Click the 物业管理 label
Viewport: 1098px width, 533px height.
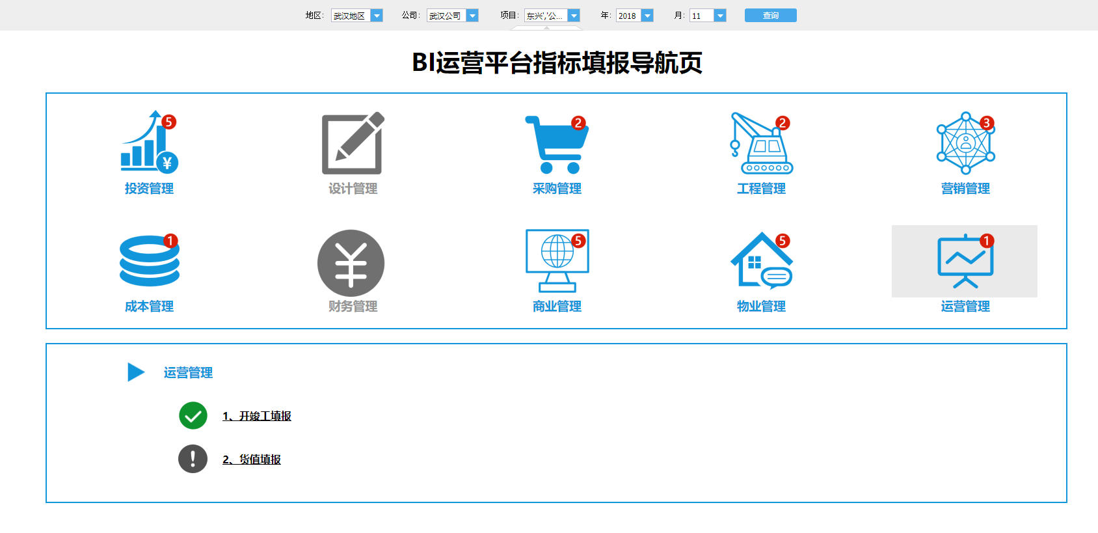point(761,307)
